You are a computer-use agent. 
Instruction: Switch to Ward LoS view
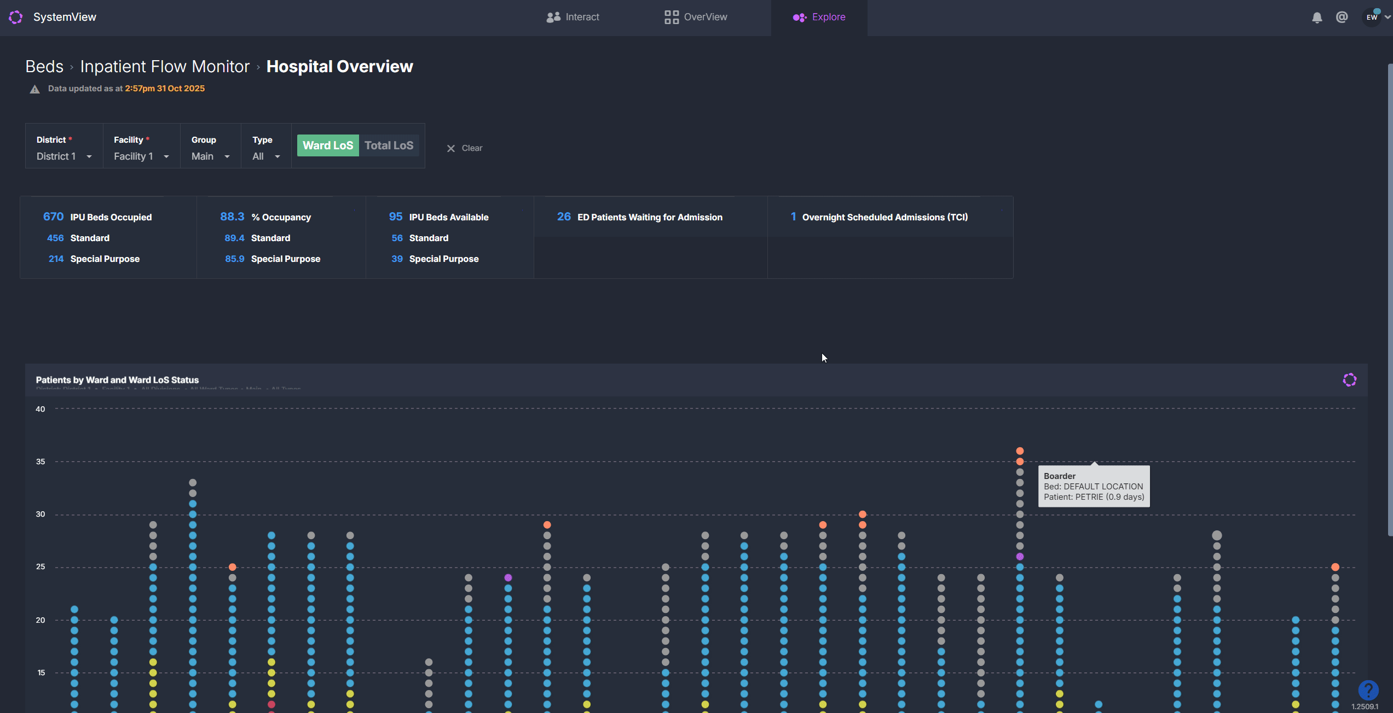(x=328, y=145)
